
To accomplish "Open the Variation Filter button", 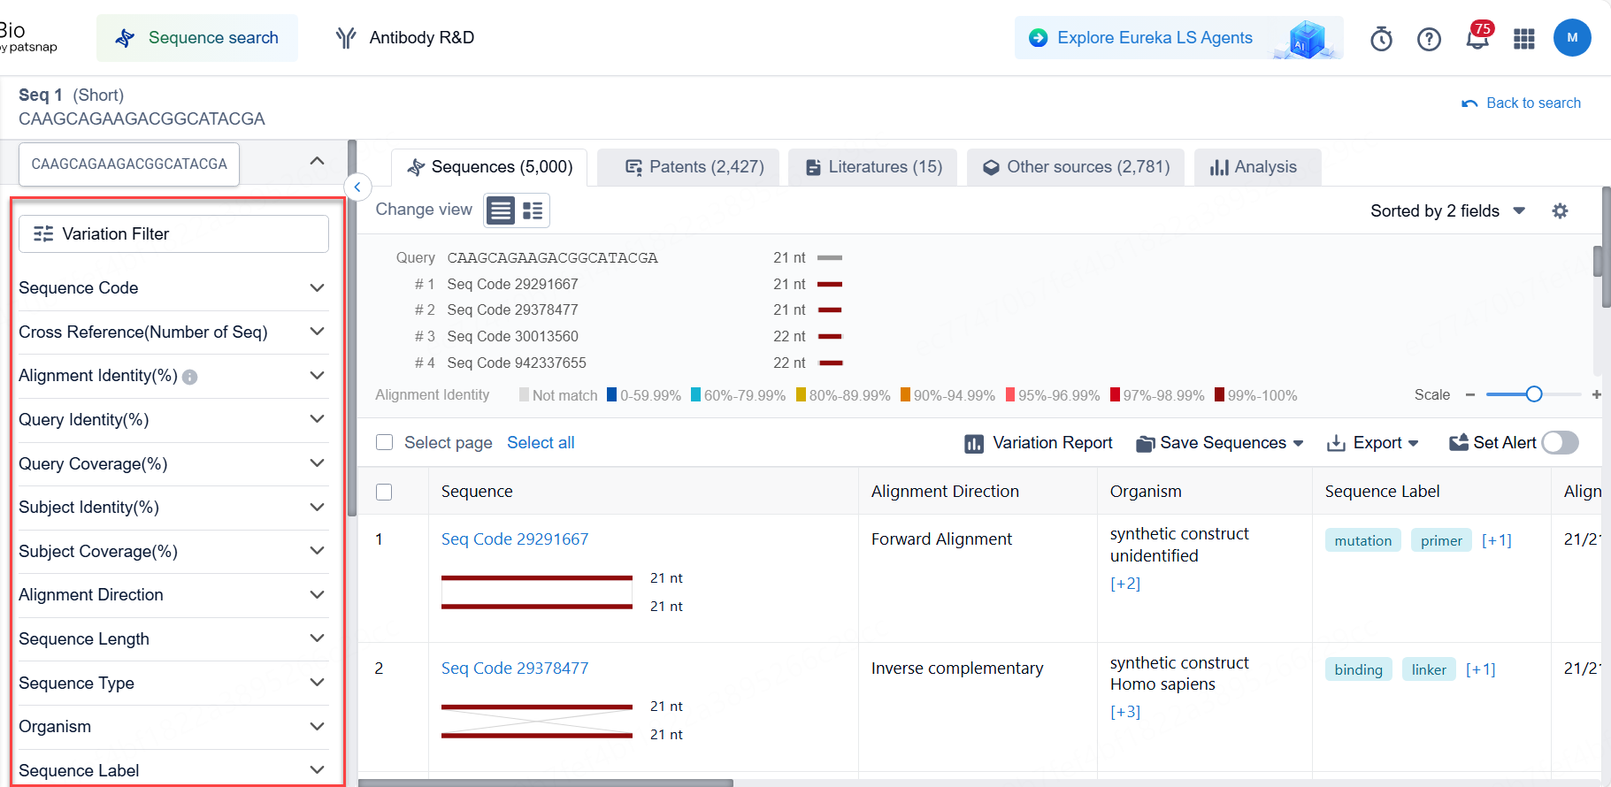I will [173, 234].
